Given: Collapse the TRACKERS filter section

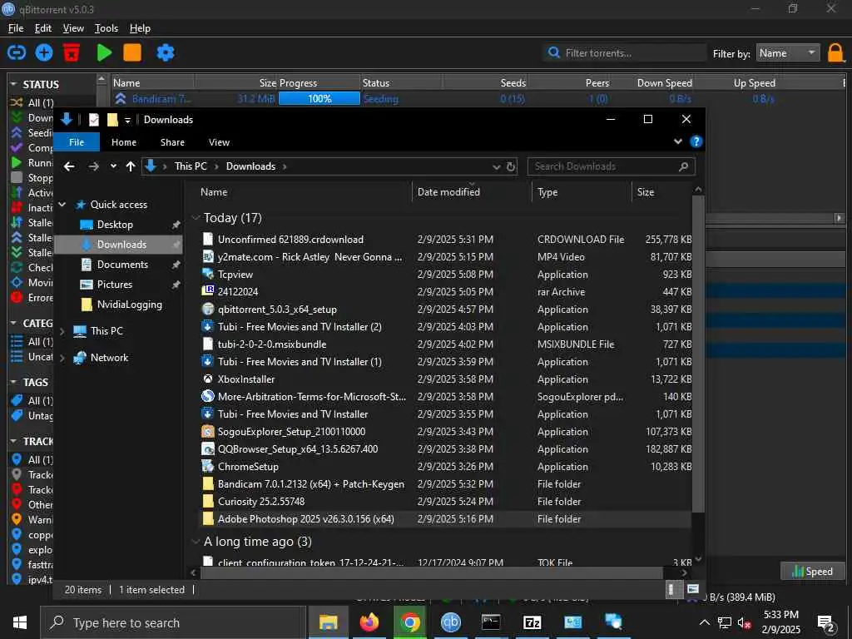Looking at the screenshot, I should click(x=13, y=441).
